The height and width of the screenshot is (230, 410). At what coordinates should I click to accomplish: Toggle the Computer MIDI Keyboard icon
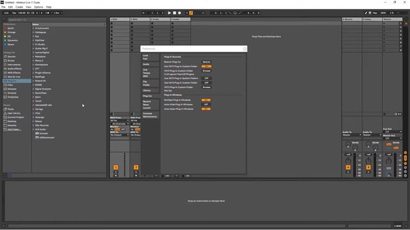coord(370,13)
